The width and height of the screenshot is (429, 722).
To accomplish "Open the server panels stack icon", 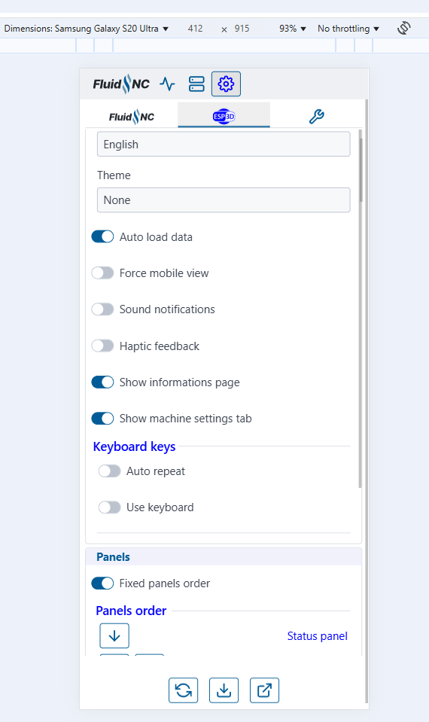I will point(196,84).
